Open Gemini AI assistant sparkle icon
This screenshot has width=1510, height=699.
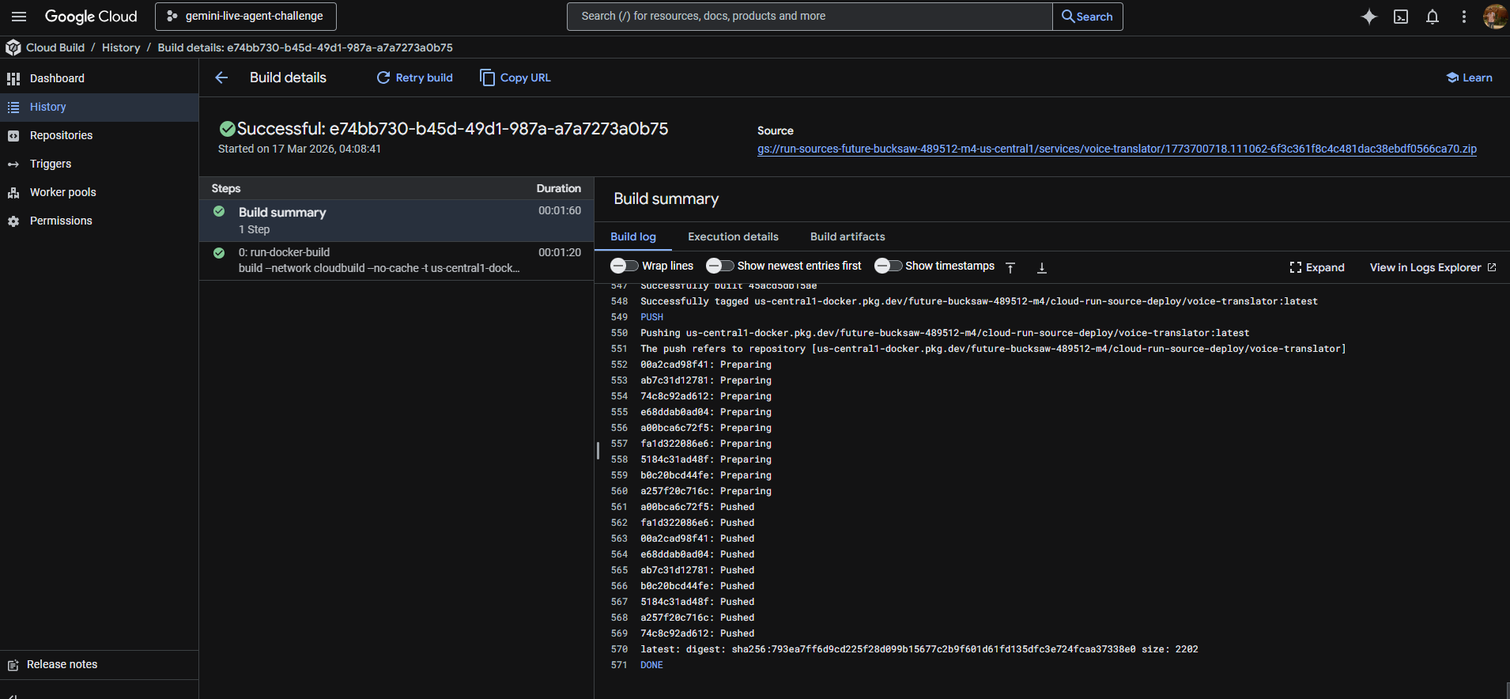[1369, 17]
